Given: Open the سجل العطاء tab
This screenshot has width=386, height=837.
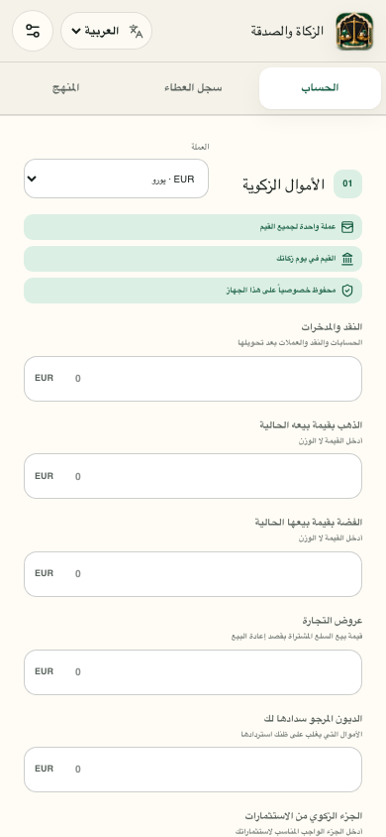Looking at the screenshot, I should 193,88.
